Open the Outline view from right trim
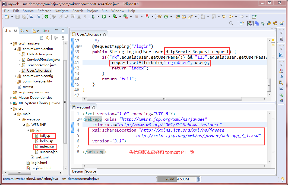The width and height of the screenshot is (288, 185). (281, 55)
